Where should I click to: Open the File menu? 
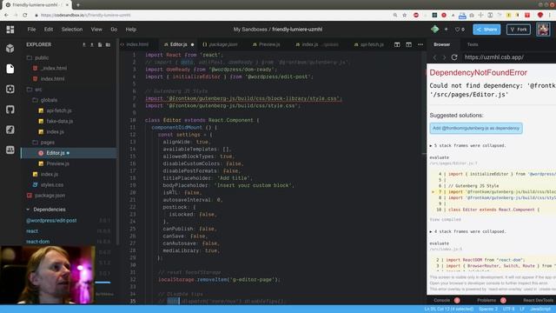pos(31,30)
